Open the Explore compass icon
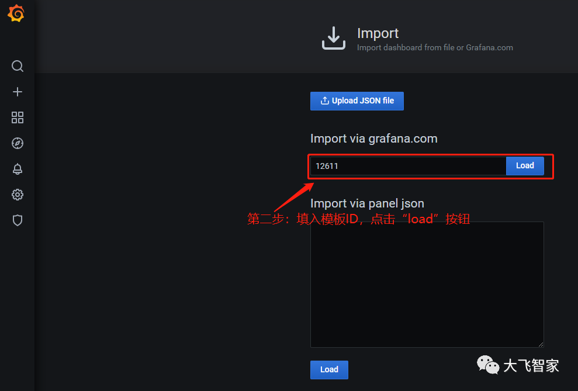 coord(18,143)
